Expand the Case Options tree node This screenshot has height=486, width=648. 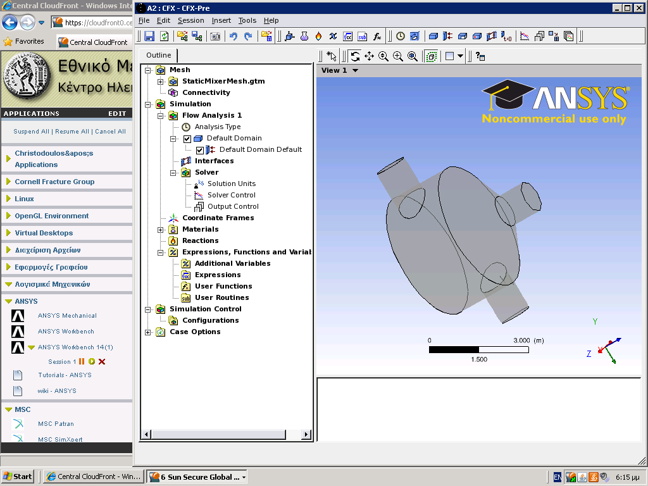pos(148,332)
